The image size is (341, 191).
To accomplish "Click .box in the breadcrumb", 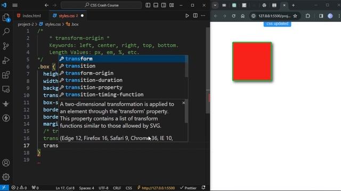I will click(75, 24).
